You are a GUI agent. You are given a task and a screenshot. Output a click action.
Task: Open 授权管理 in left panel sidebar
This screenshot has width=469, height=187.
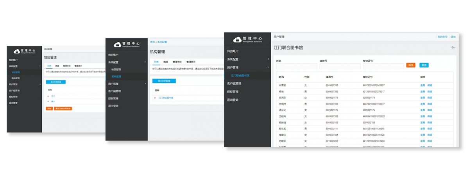pos(13,96)
